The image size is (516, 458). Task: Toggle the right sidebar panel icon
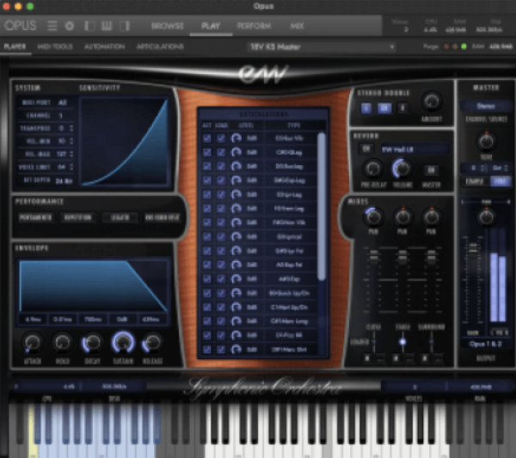coord(125,26)
